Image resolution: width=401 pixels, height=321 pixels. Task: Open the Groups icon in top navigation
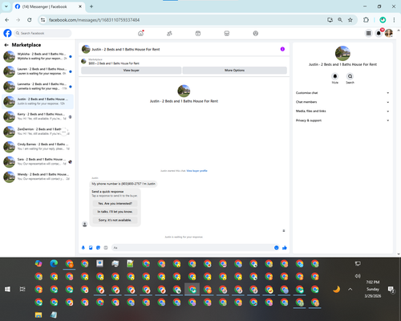[x=256, y=34]
